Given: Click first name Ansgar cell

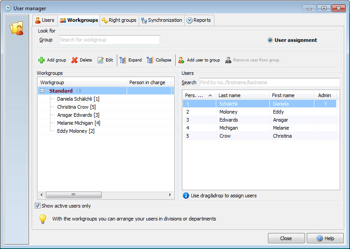Looking at the screenshot, I should coord(292,120).
